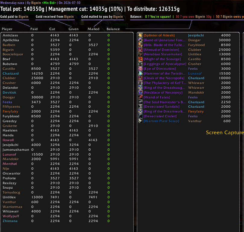This screenshot has height=232, width=244.
Task: Click Doogar's paid amount 30000
Action: (37, 97)
